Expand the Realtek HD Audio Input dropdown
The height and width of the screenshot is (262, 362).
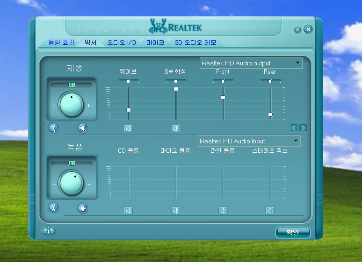249,141
